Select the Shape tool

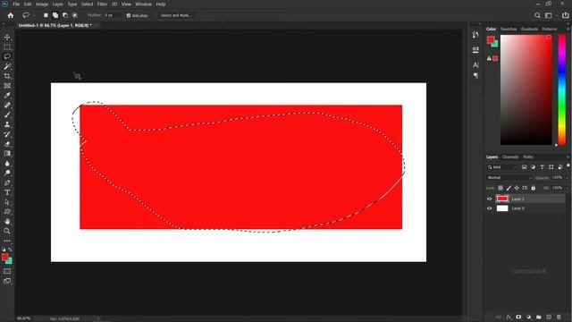coord(7,211)
